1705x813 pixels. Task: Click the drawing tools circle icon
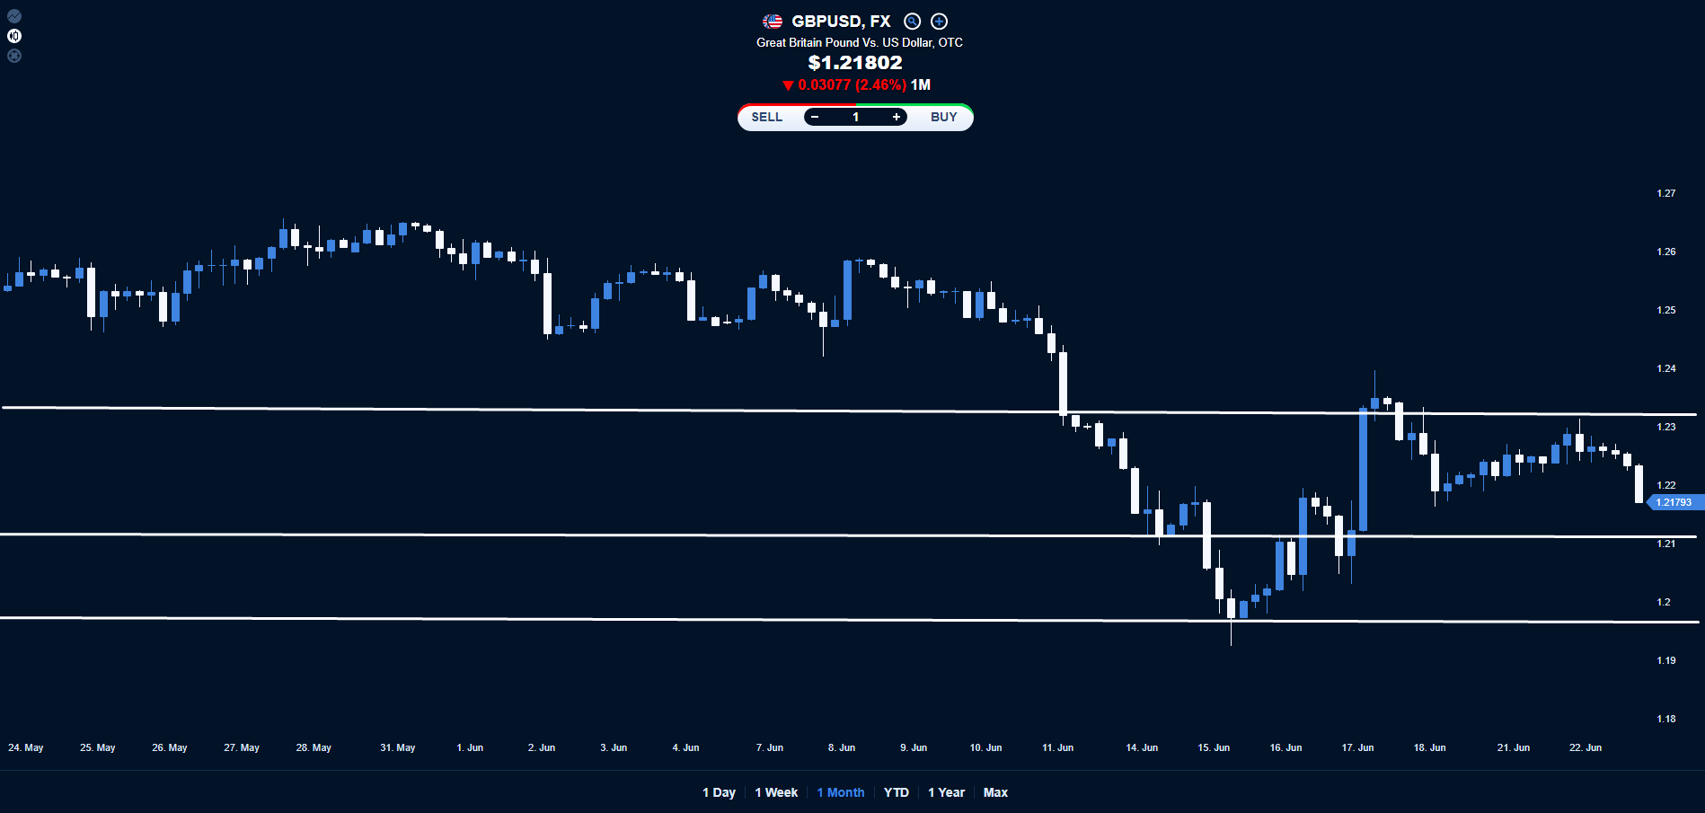pos(14,56)
